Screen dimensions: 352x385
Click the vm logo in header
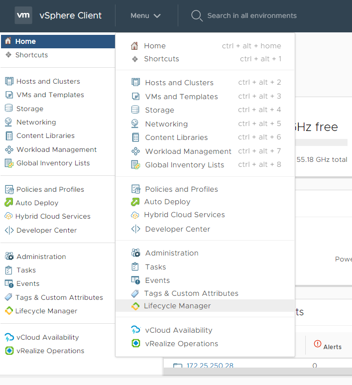(x=23, y=15)
